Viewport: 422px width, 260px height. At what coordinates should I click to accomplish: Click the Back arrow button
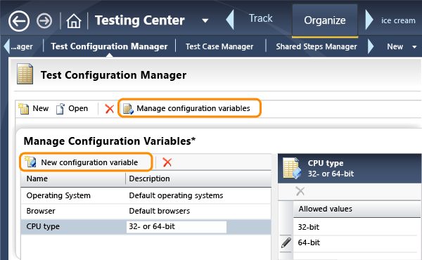click(19, 21)
